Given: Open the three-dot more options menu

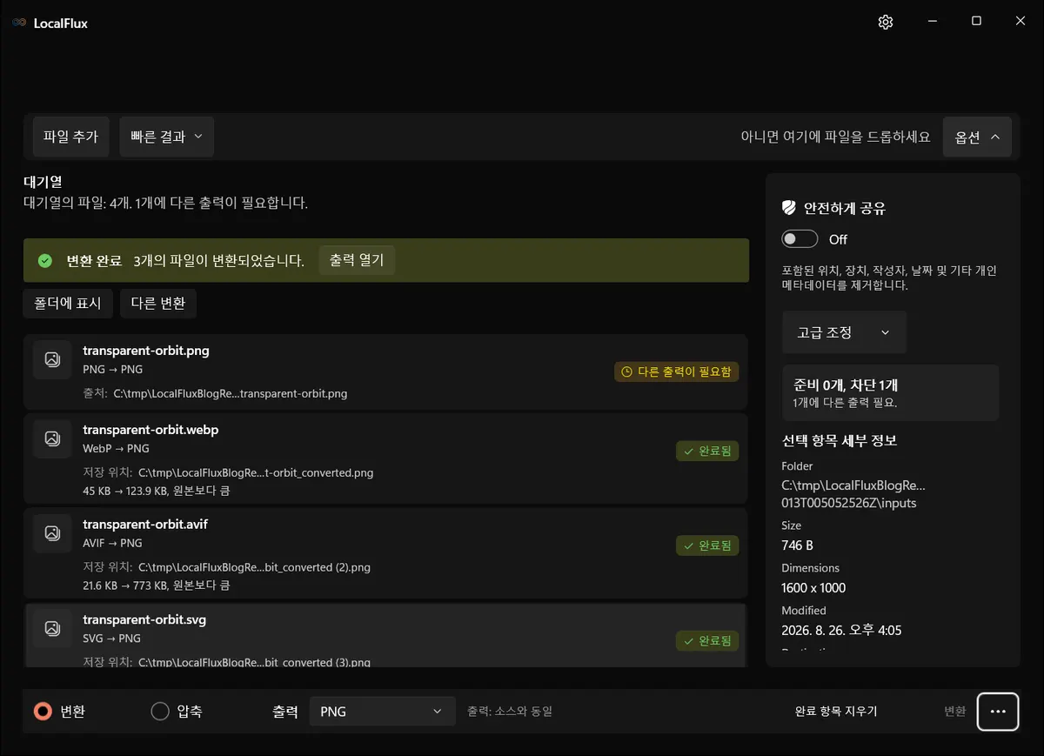Looking at the screenshot, I should pyautogui.click(x=998, y=712).
